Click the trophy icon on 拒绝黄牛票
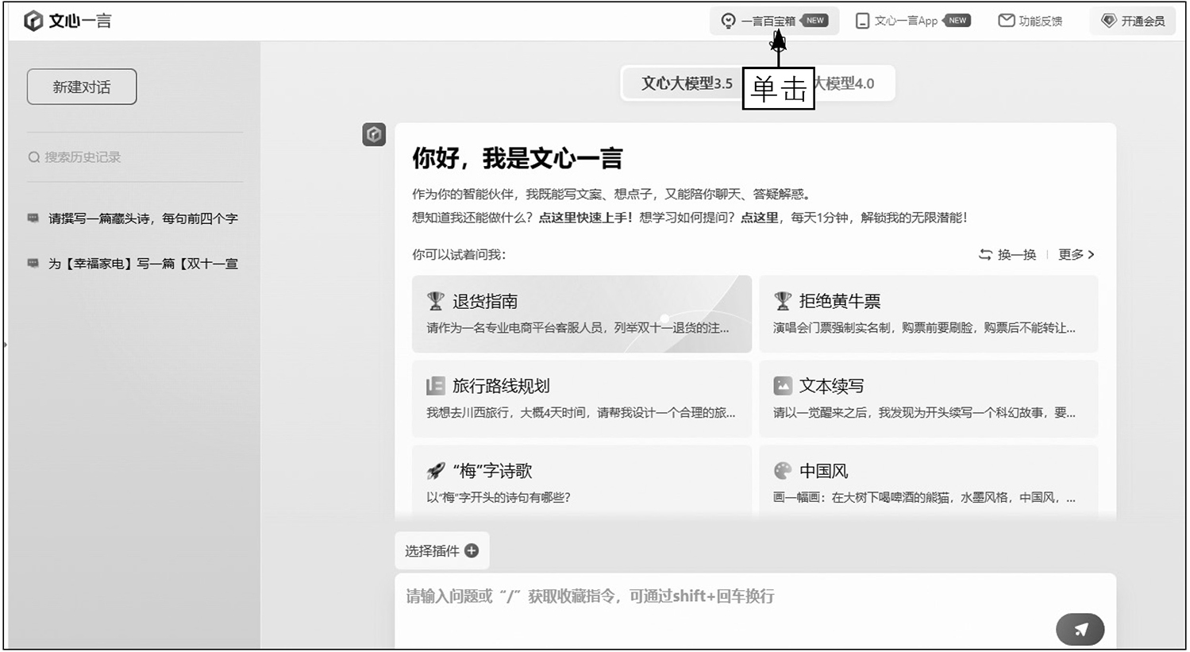The height and width of the screenshot is (652, 1190). (783, 301)
